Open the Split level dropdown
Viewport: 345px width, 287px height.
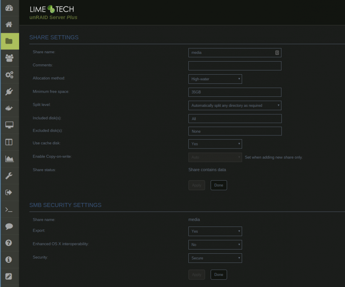[235, 106]
